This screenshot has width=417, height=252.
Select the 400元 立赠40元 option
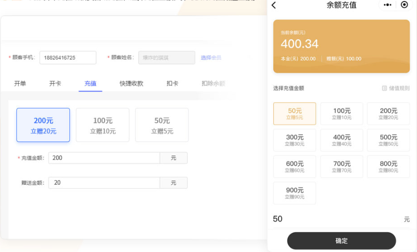click(x=342, y=140)
